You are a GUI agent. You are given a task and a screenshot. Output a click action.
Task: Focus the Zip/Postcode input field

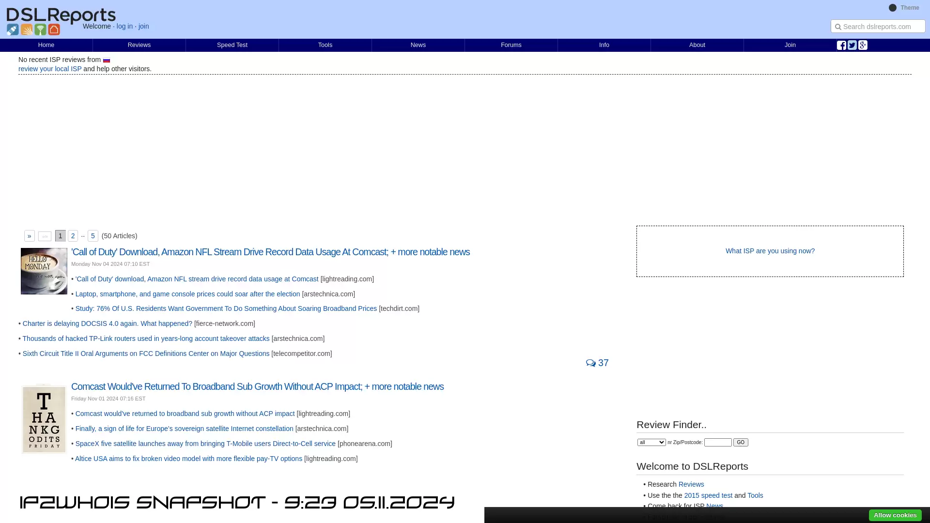(718, 442)
